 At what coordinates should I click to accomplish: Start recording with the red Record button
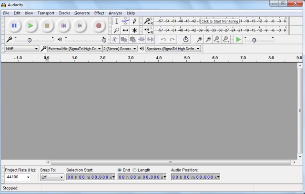point(99,25)
